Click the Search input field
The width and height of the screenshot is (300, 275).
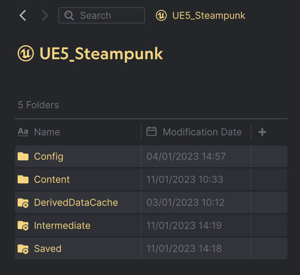point(108,15)
